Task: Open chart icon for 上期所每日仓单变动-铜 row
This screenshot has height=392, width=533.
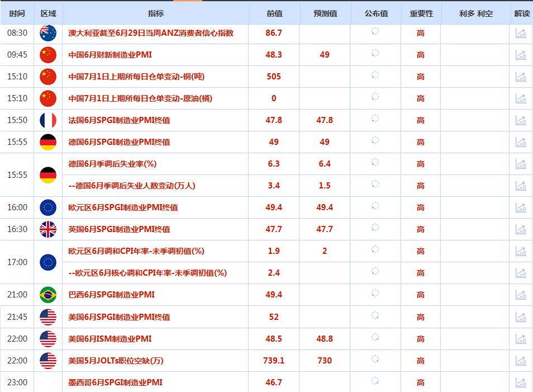Action: coord(521,77)
